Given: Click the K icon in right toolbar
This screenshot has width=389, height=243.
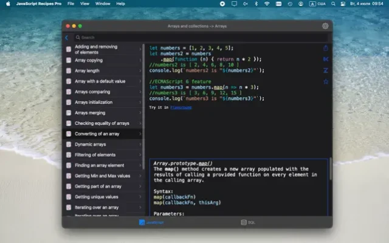Looking at the screenshot, I should tap(326, 59).
